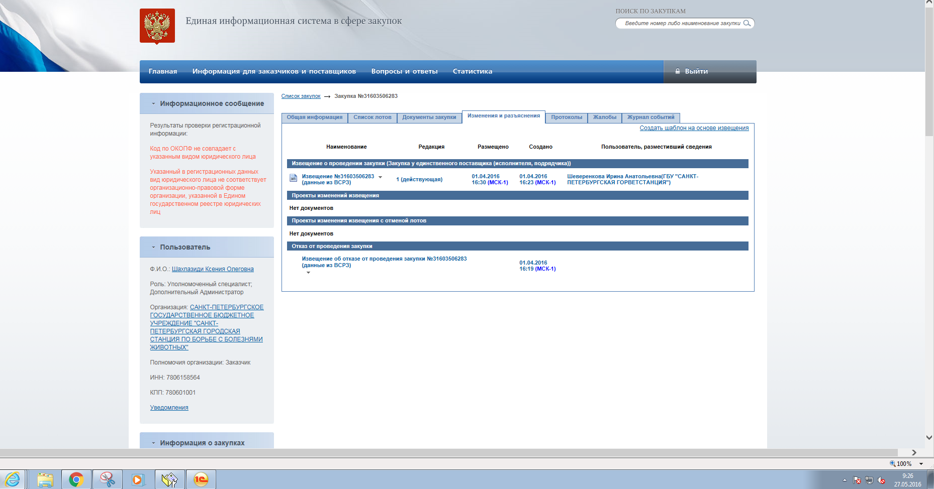Click the vertical scrollbar down arrow
Viewport: 934px width, 489px height.
[929, 437]
